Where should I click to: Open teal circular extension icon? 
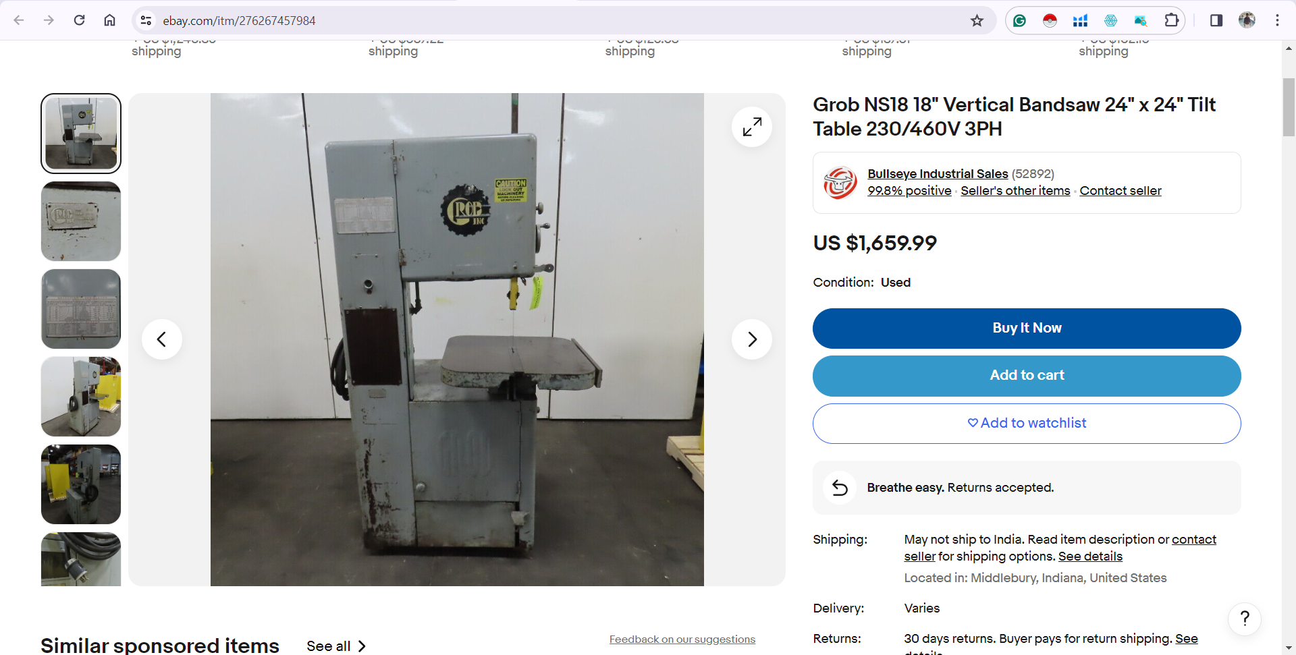click(x=1110, y=21)
